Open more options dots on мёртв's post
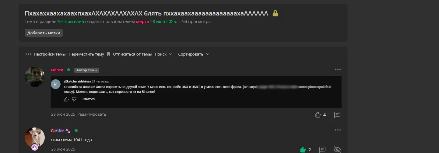Image resolution: width=439 pixels, height=153 pixels. [338, 69]
